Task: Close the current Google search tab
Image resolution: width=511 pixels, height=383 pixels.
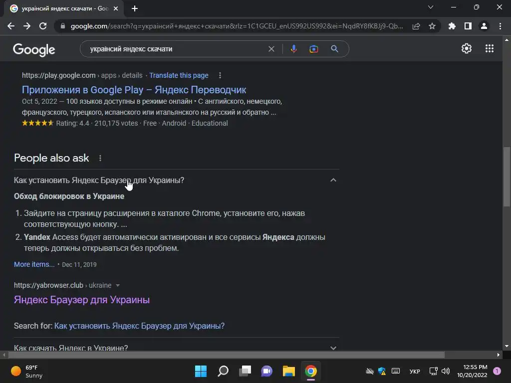Action: (116, 8)
